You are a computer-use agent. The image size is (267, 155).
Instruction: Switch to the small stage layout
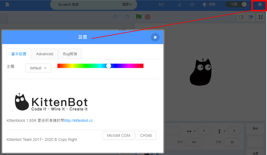pos(241,17)
